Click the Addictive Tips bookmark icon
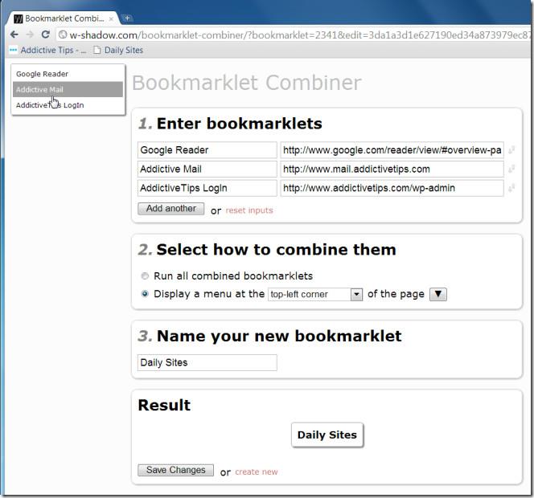The width and height of the screenshot is (534, 498). click(13, 50)
